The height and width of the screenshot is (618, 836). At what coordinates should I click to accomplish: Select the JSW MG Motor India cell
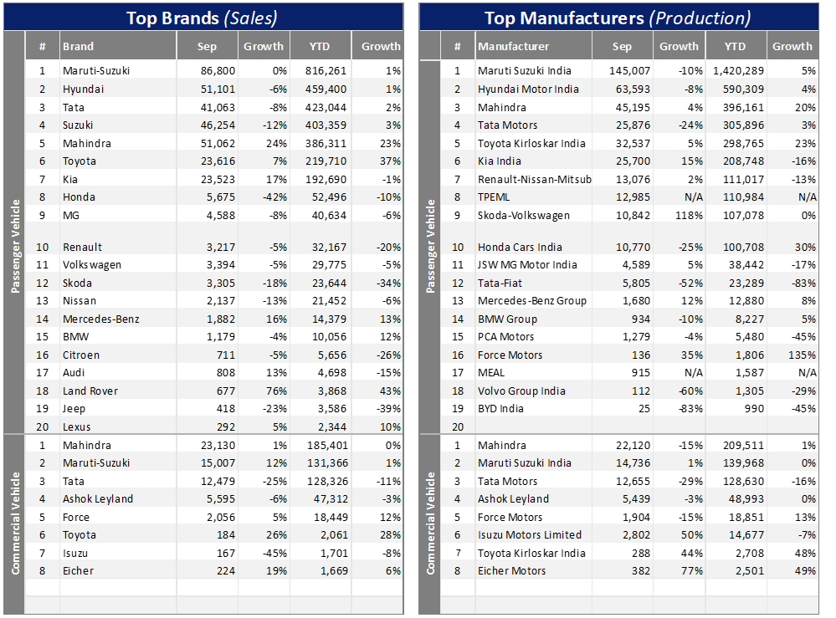click(x=527, y=265)
